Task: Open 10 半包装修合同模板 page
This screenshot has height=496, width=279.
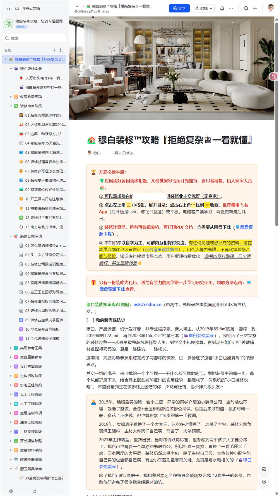Action: (42, 329)
